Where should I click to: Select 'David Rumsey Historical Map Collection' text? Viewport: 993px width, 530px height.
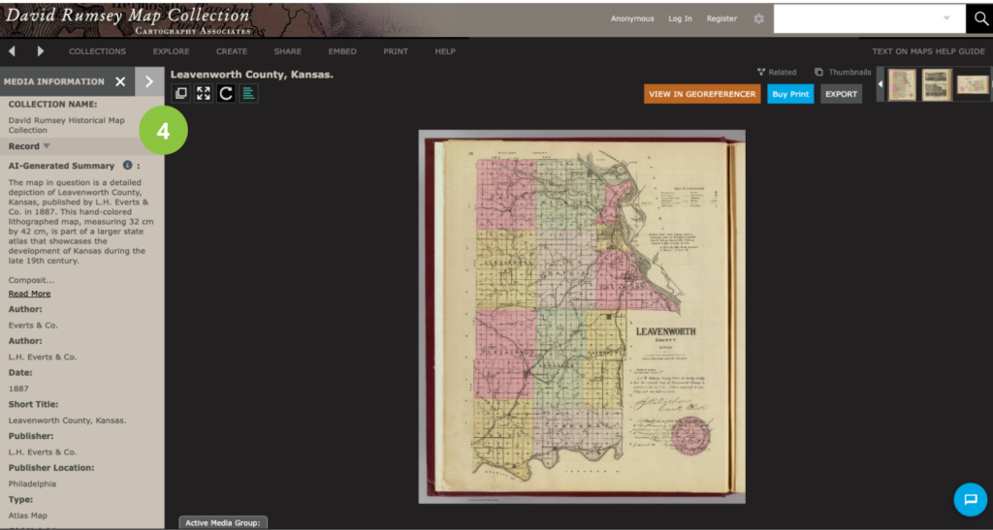coord(67,125)
